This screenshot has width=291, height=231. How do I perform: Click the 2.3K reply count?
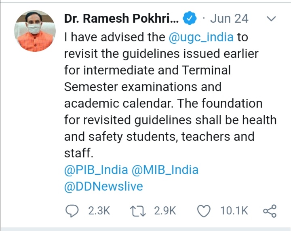click(x=99, y=211)
